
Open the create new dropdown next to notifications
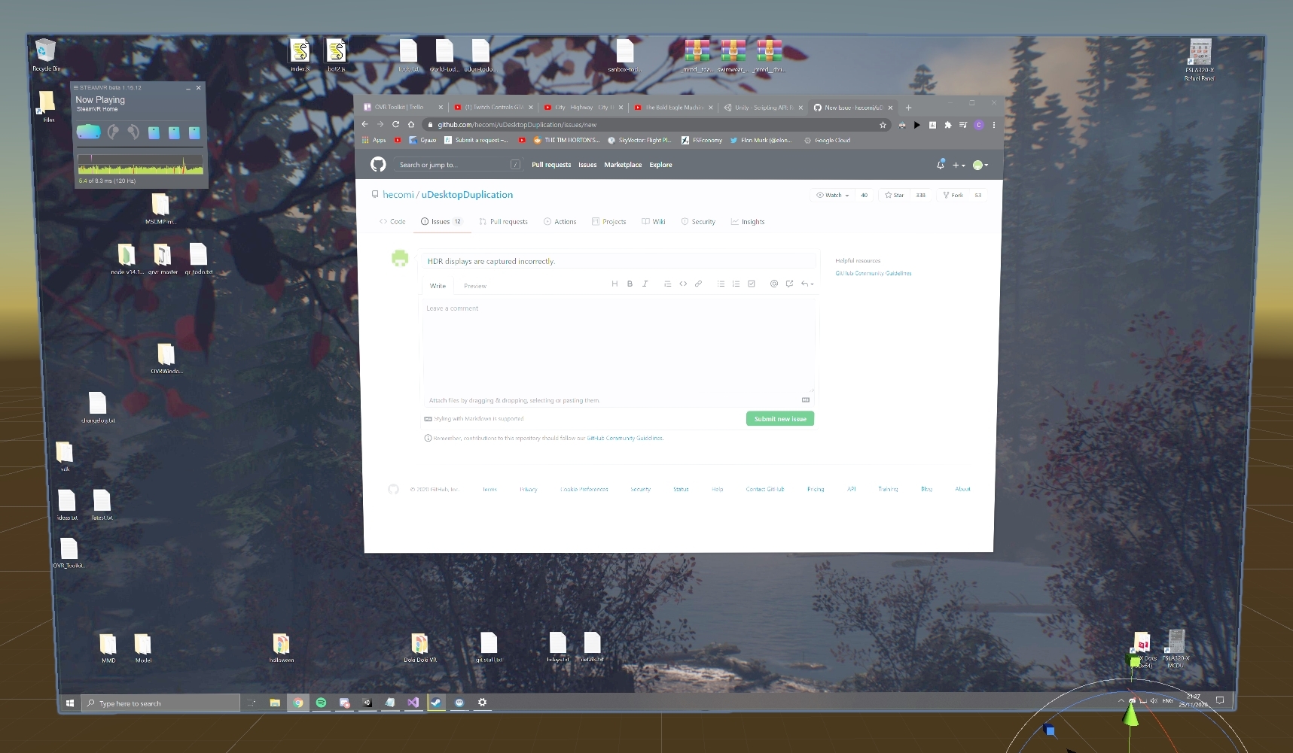click(957, 165)
